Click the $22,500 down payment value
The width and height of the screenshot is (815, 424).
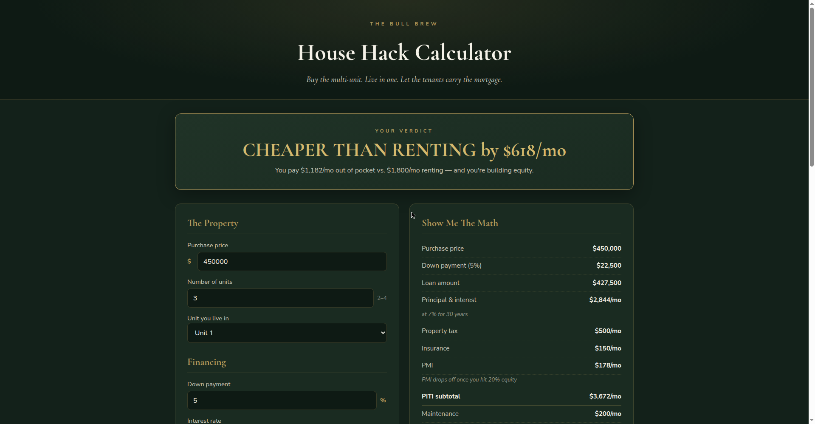click(609, 266)
